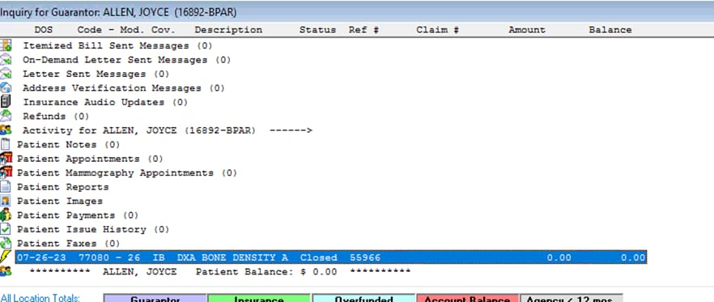
Task: Click the Claim # column header
Action: (x=437, y=30)
